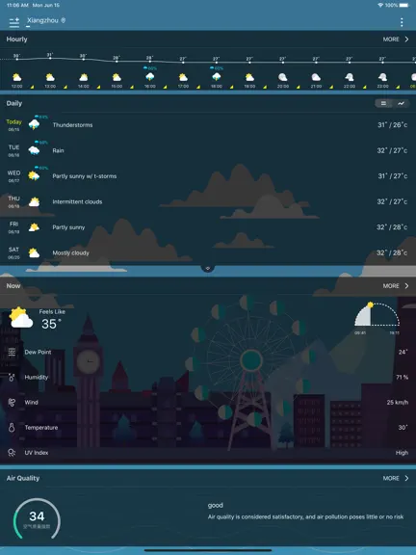Tap the UV Index icon
Screen dimensions: 416x555
point(12,453)
